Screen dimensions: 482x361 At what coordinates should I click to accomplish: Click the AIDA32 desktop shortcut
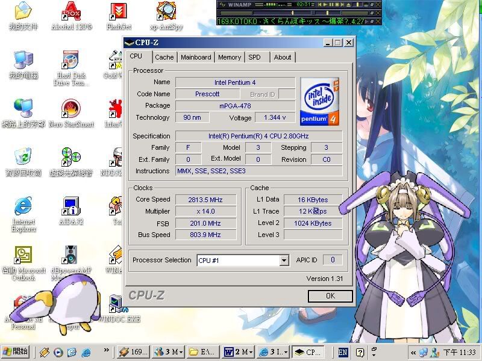[x=71, y=206]
